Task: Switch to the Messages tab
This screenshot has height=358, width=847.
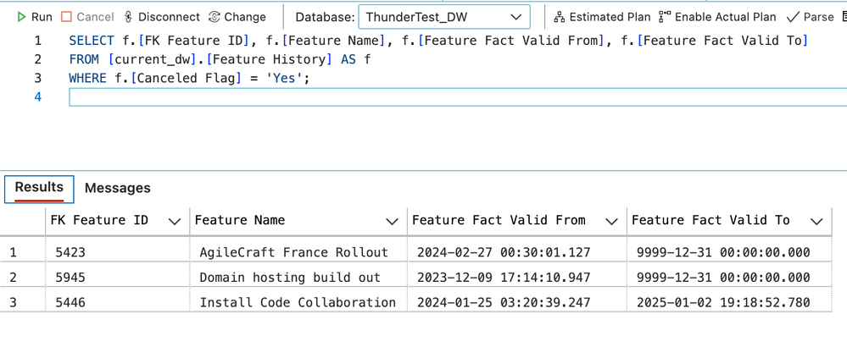Action: (118, 188)
